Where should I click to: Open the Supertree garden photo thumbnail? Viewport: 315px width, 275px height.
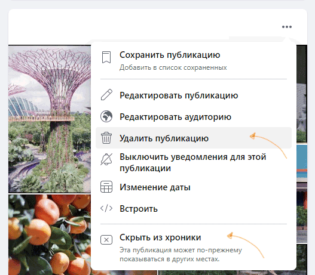click(50, 119)
